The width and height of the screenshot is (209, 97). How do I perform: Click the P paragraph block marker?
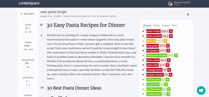click(42, 36)
